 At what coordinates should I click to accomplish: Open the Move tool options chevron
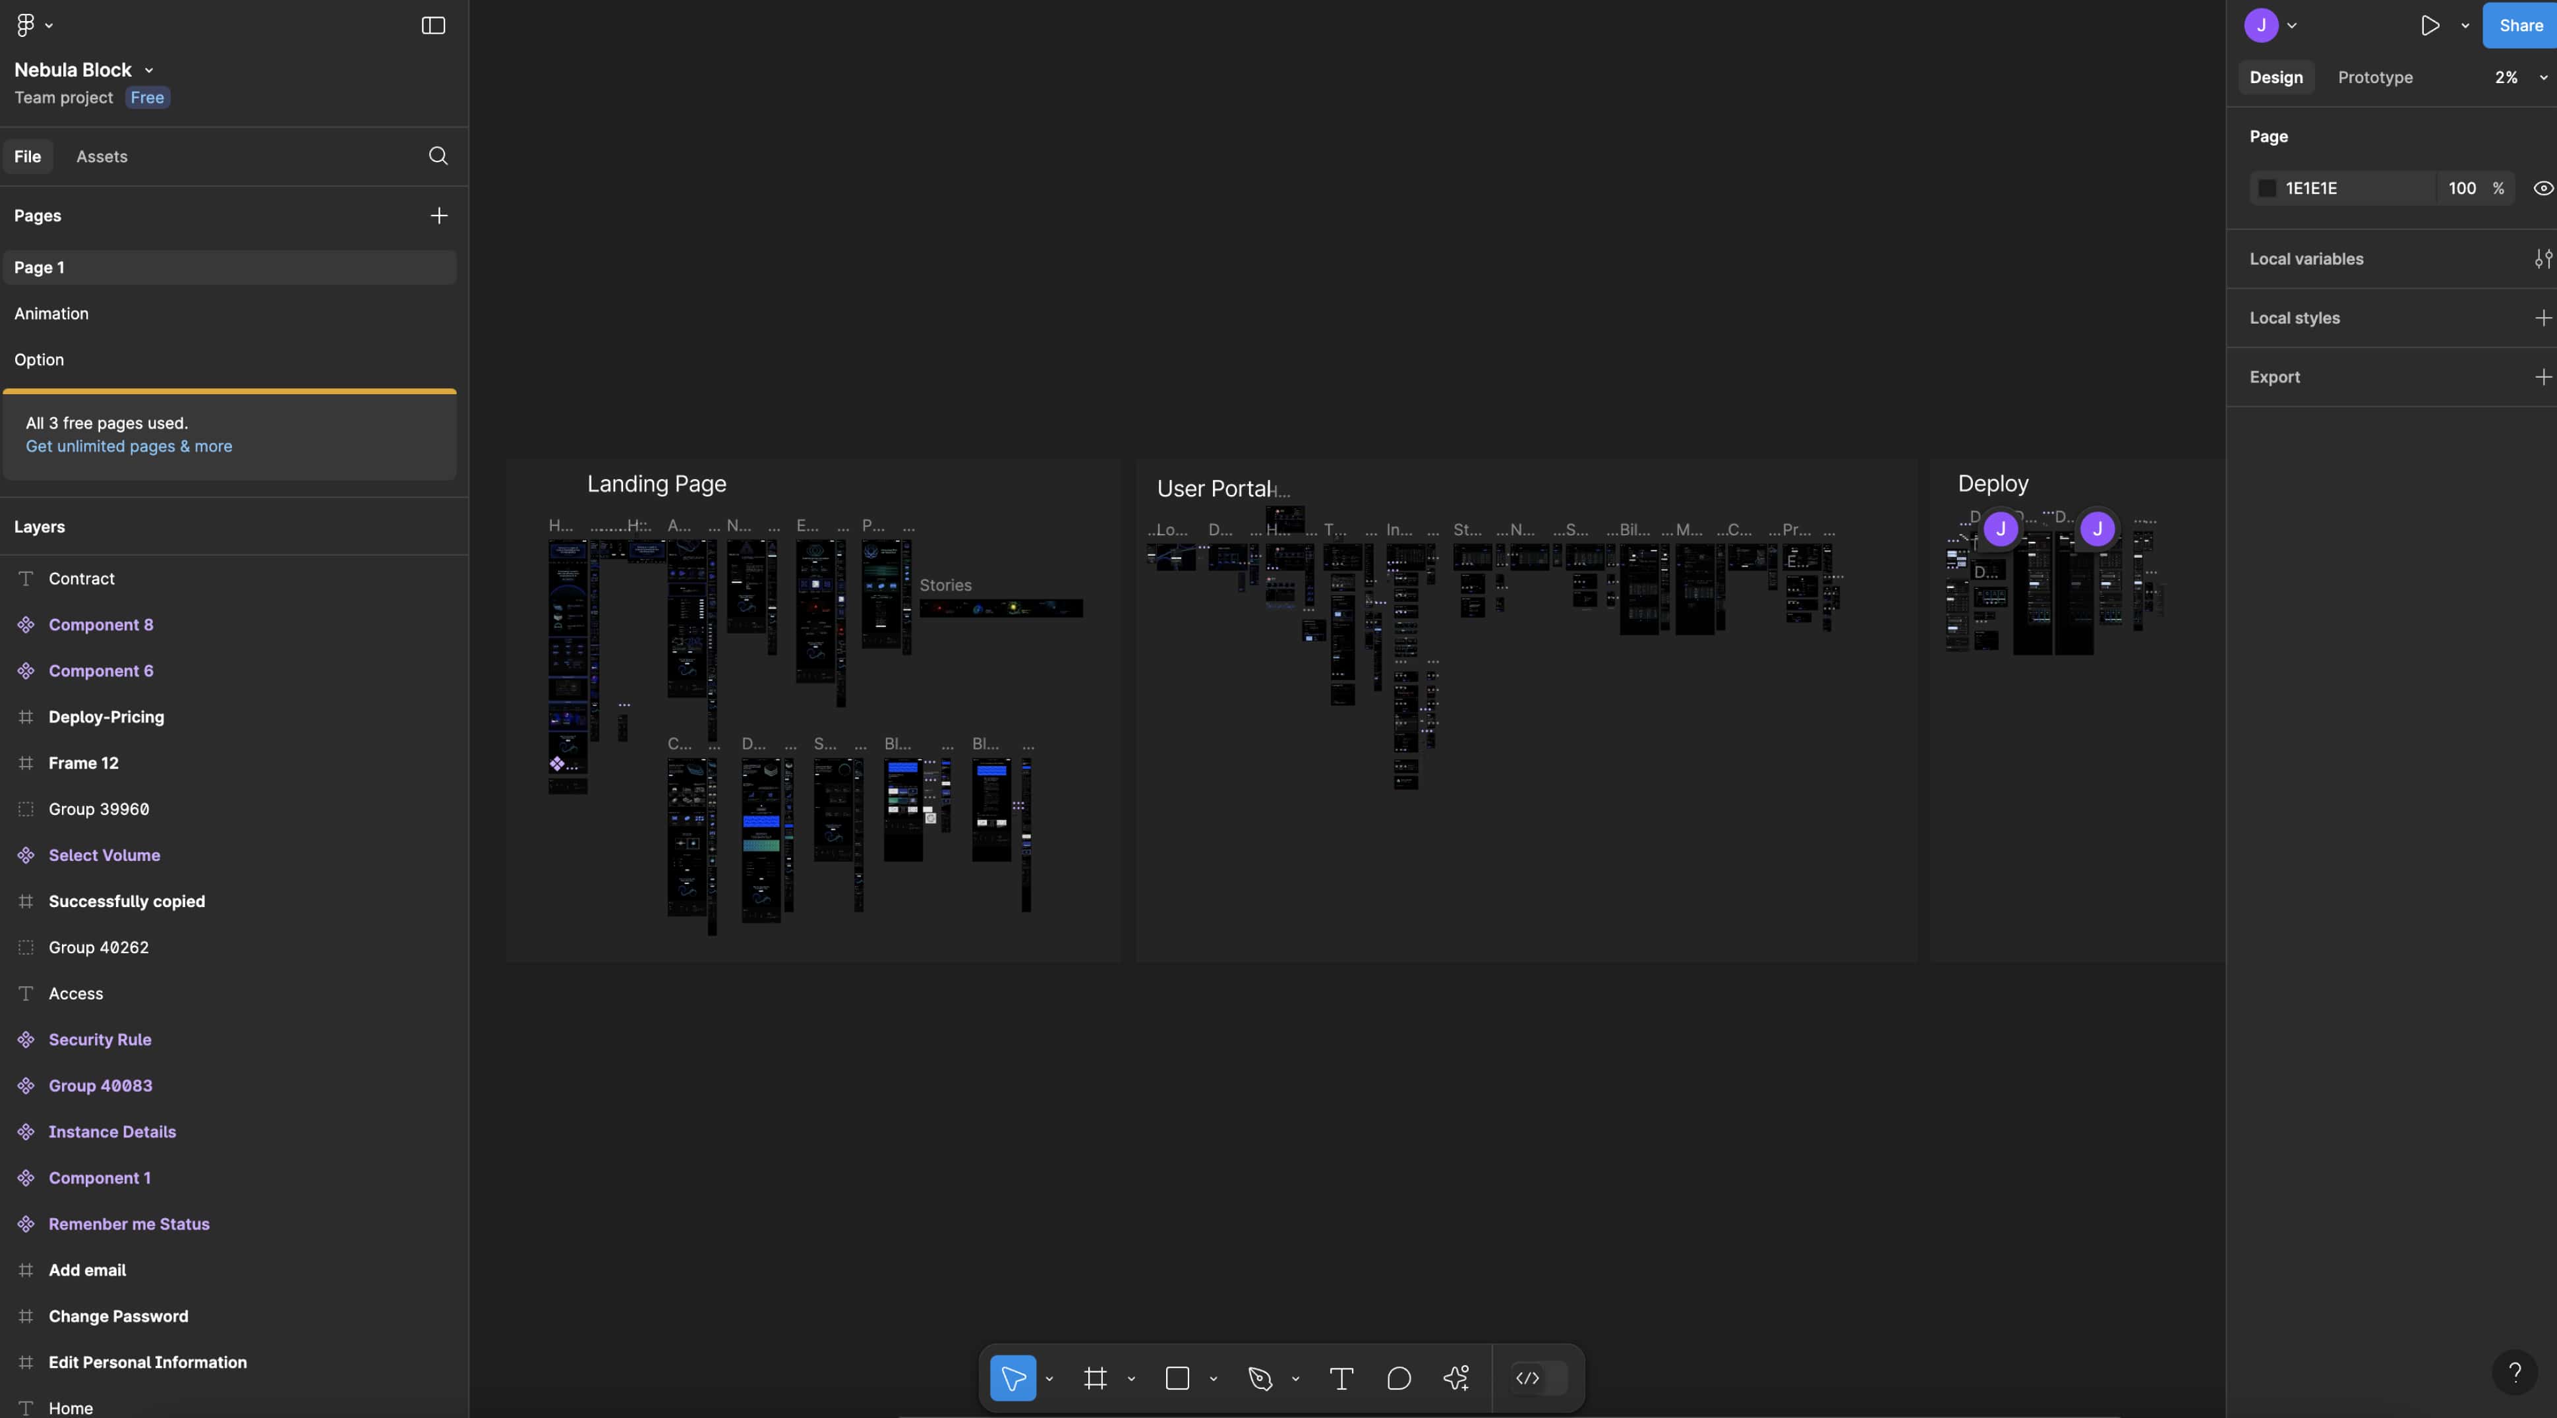(x=1049, y=1379)
